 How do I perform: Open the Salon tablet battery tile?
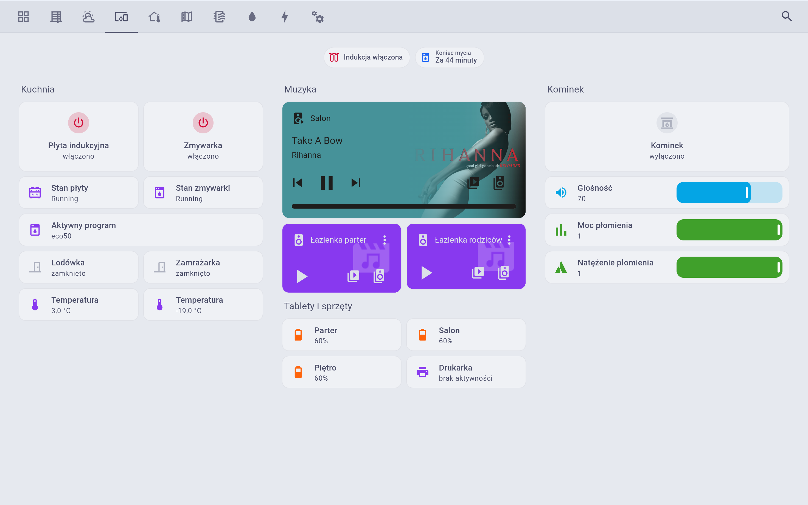(466, 335)
